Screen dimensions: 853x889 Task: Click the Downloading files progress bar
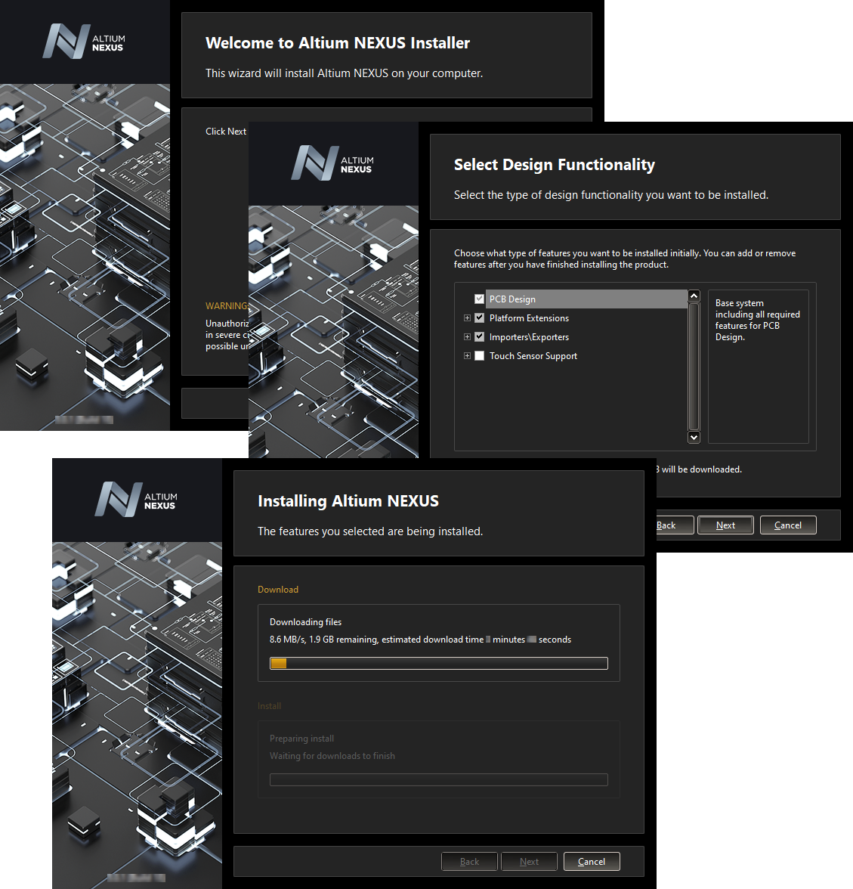coord(438,664)
